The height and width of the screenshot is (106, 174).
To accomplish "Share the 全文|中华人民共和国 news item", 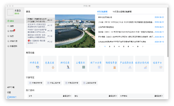I will tap(50, 26).
